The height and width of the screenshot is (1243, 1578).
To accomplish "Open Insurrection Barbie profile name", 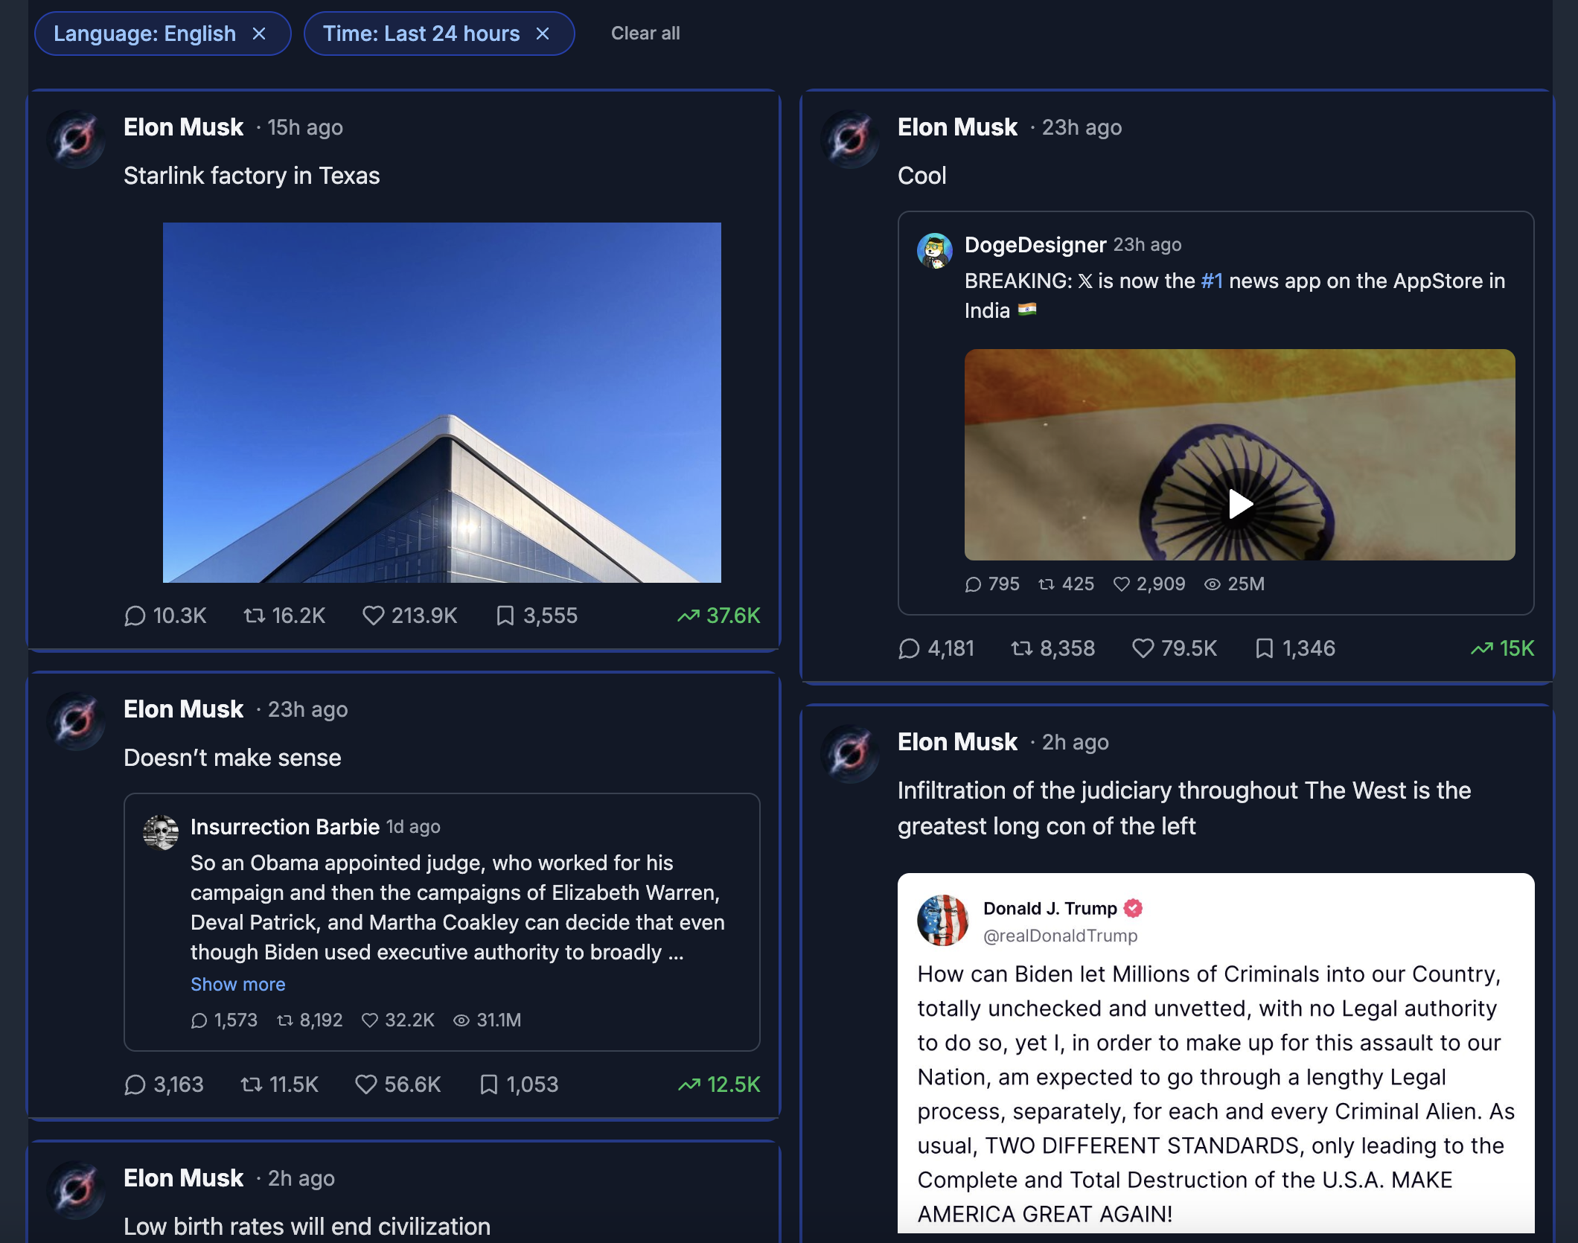I will (285, 827).
